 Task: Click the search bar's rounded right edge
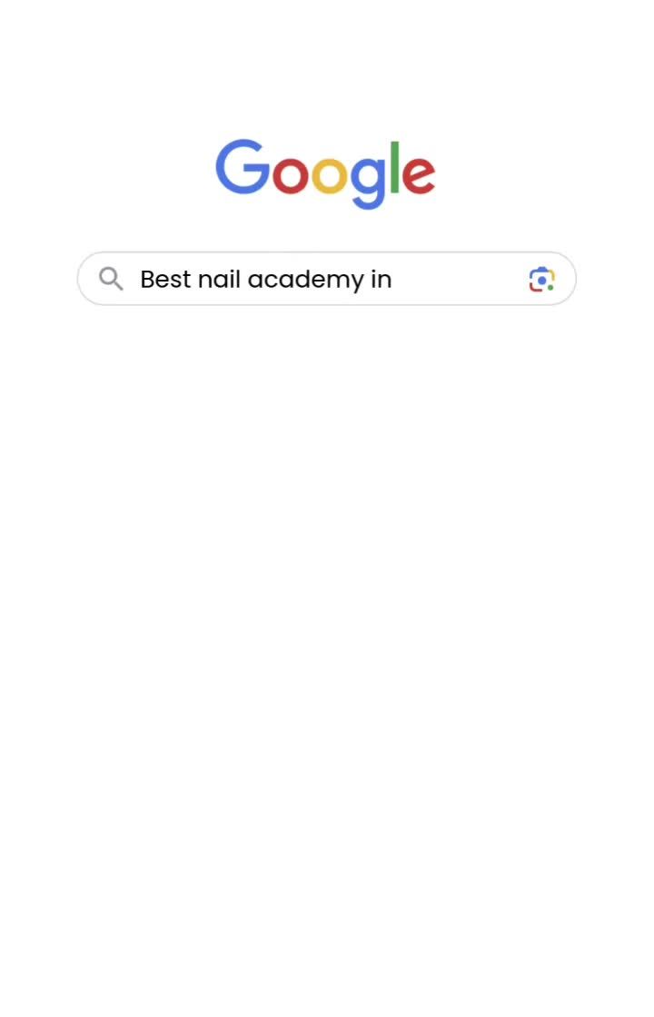pos(570,279)
